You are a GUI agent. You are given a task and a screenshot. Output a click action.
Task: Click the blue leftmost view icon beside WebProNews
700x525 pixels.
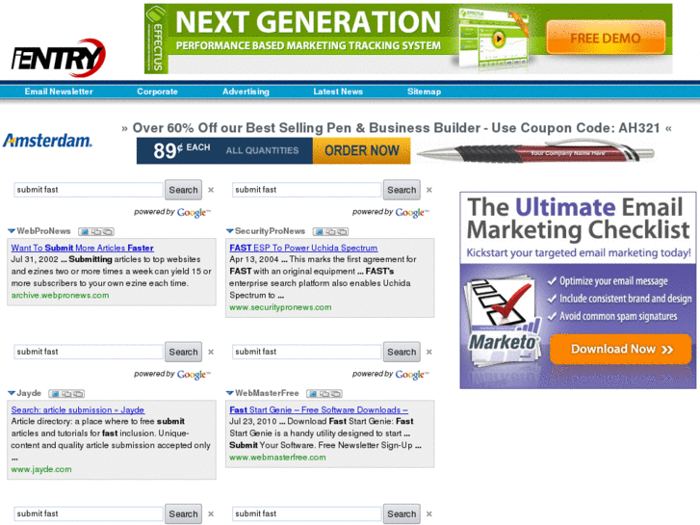[85, 231]
